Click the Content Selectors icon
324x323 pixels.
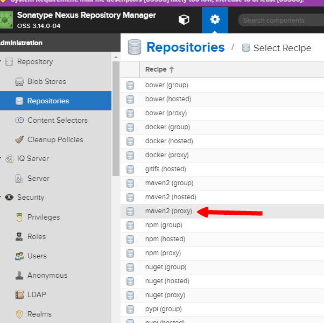coord(19,120)
